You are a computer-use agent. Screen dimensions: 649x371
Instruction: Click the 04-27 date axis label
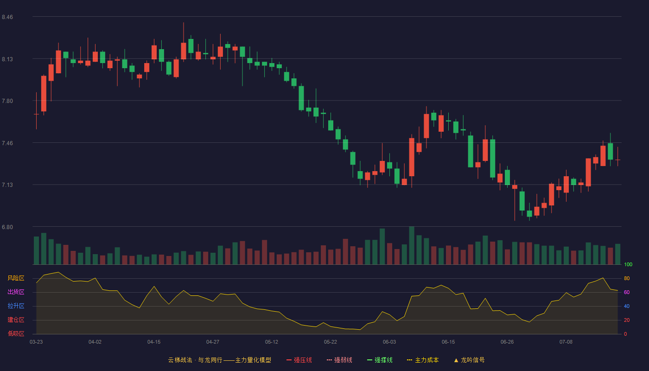[213, 342]
